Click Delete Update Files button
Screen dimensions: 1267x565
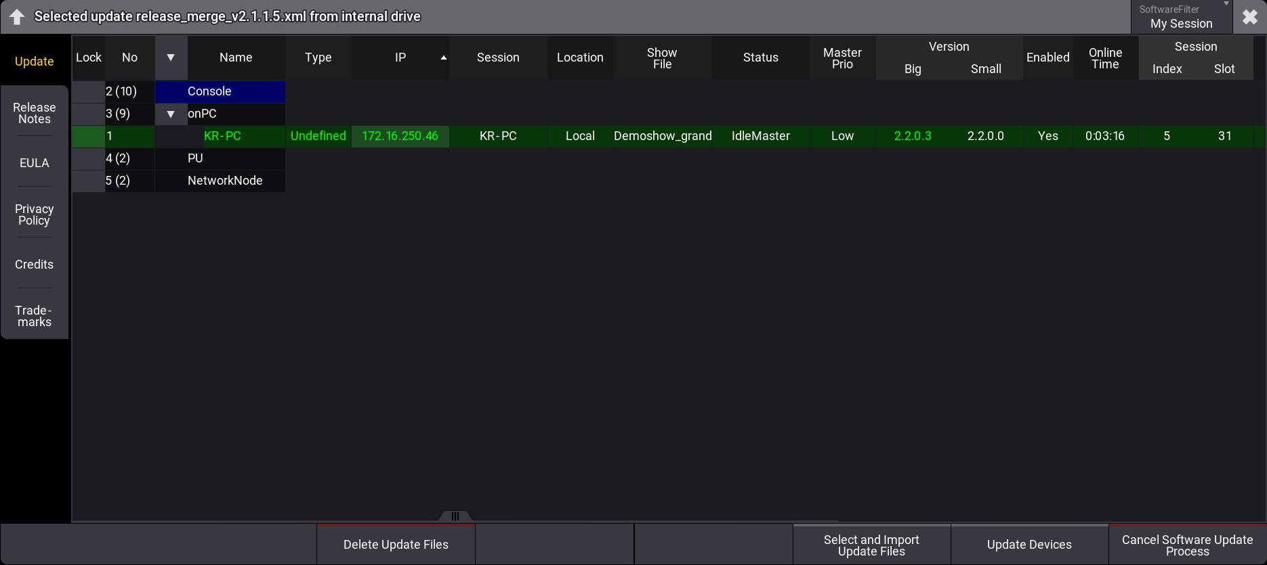click(x=396, y=545)
